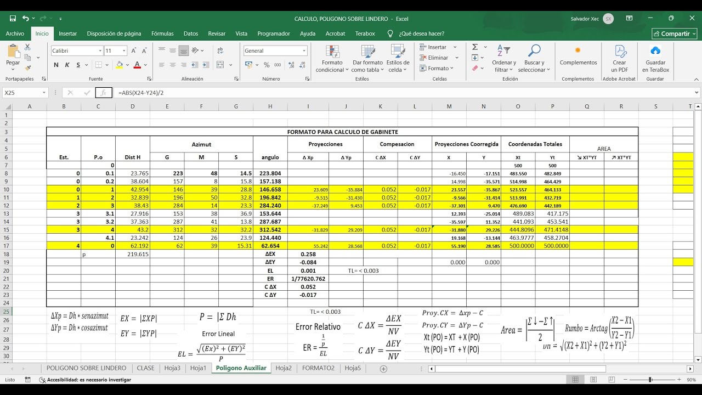Toggle align text left
The height and width of the screenshot is (395, 702).
[163, 65]
